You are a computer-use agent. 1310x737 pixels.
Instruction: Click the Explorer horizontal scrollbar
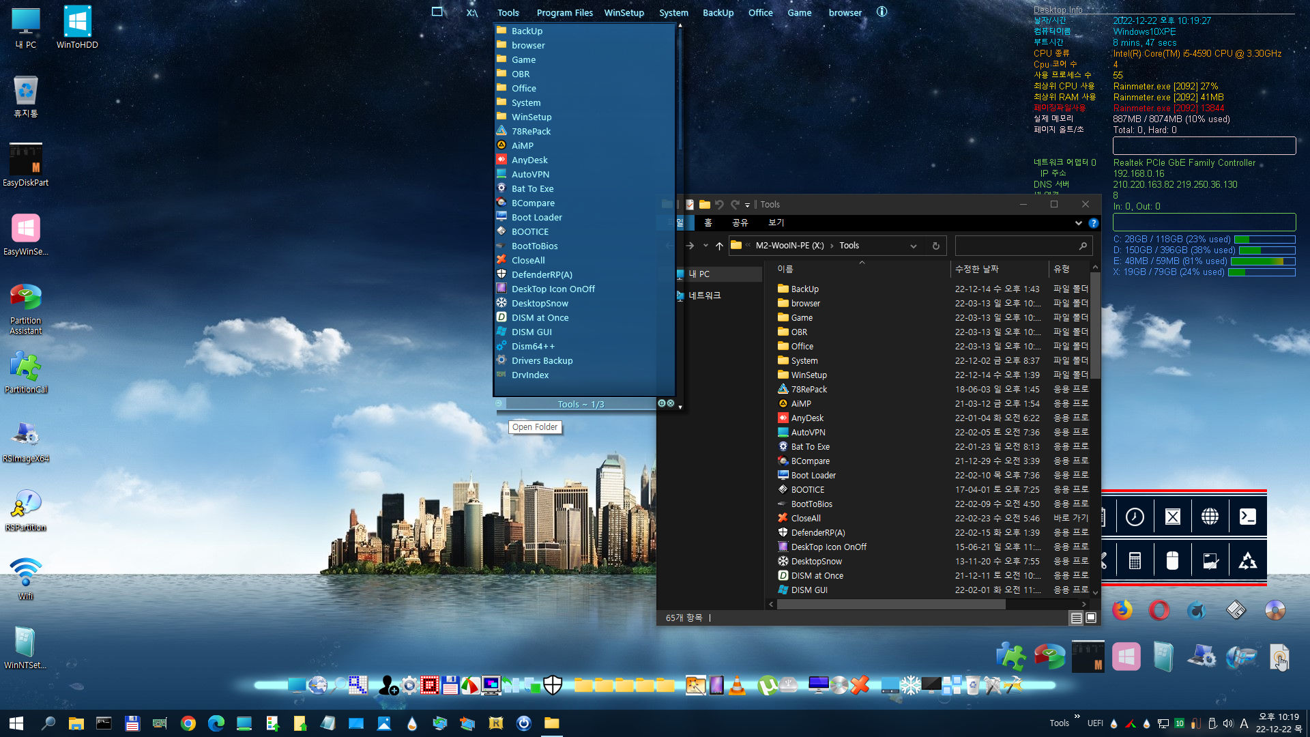(x=890, y=604)
